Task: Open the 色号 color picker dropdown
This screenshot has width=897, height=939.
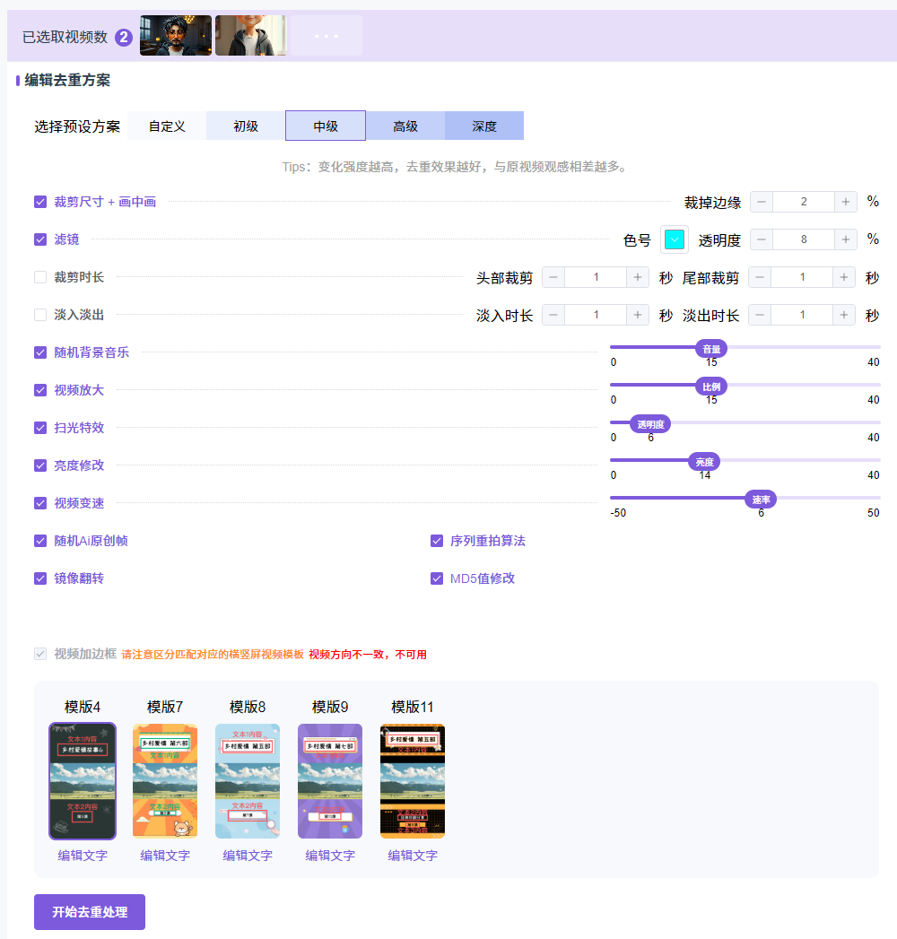Action: click(x=675, y=239)
